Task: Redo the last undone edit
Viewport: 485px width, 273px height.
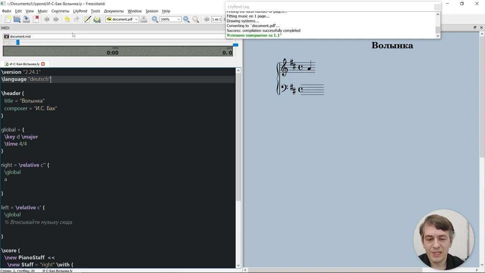Action: point(77,19)
